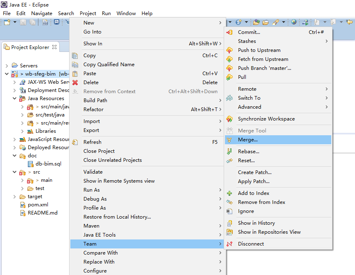The width and height of the screenshot is (355, 275).
Task: Select Create Patch... menu entry
Action: [278, 172]
